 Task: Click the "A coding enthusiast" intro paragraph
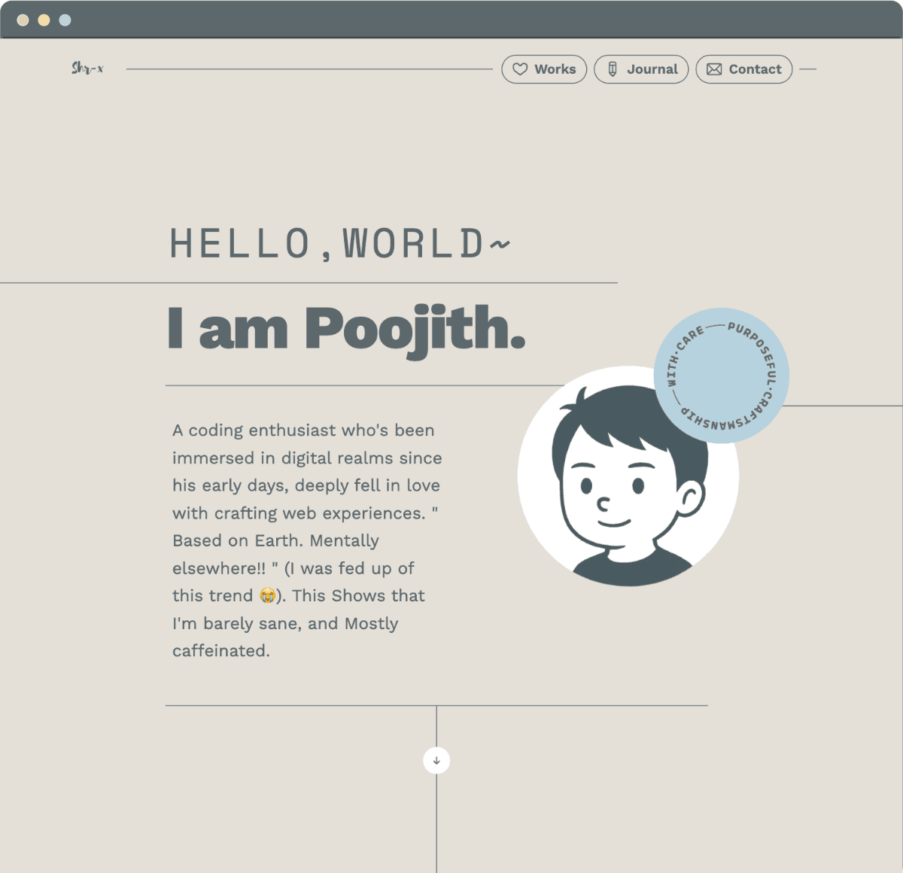click(x=306, y=540)
